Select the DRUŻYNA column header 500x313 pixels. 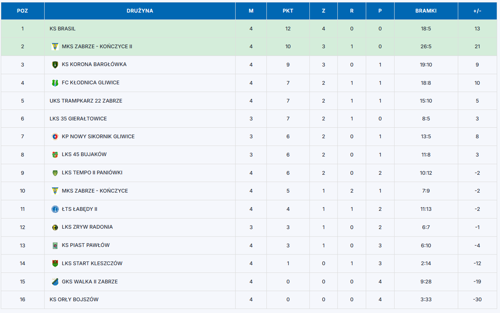(140, 11)
